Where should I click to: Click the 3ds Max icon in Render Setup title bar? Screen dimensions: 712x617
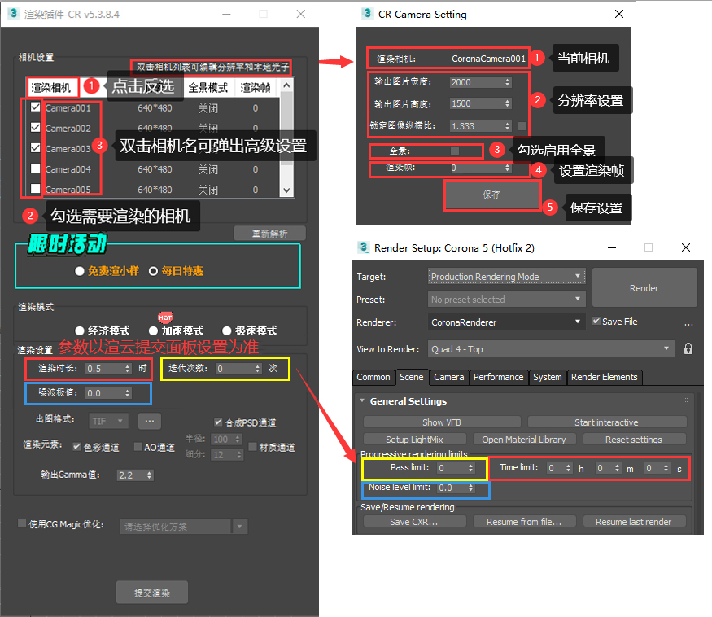(x=363, y=247)
